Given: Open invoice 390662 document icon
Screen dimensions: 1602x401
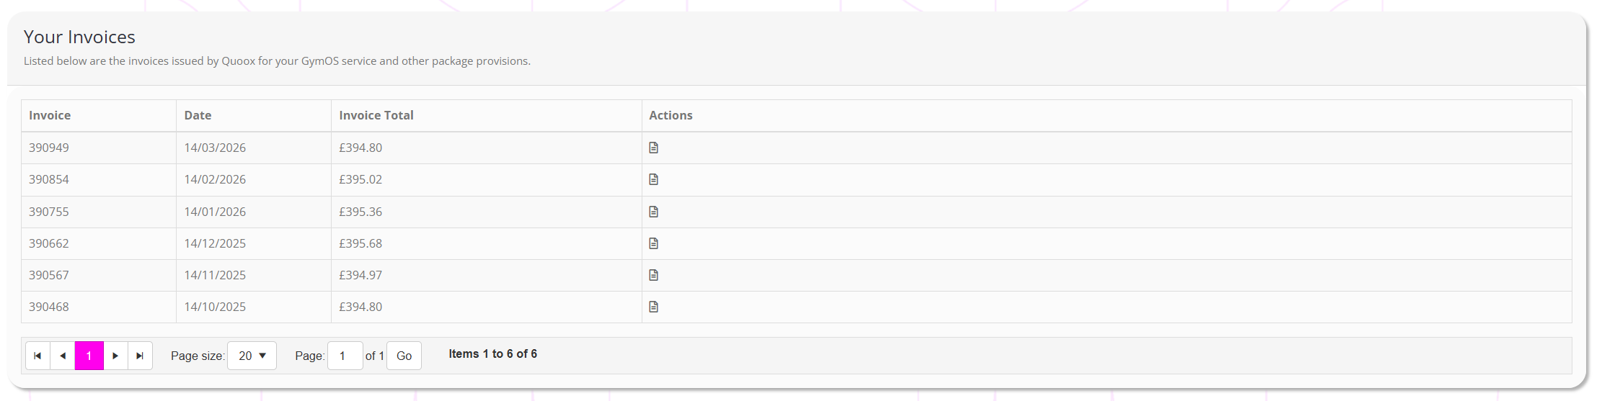Looking at the screenshot, I should pyautogui.click(x=653, y=243).
